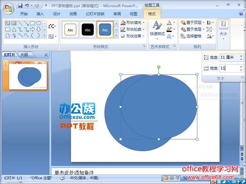Open the 审阅 ribbon tab
Screen dimensions: 246x184
tap(117, 14)
